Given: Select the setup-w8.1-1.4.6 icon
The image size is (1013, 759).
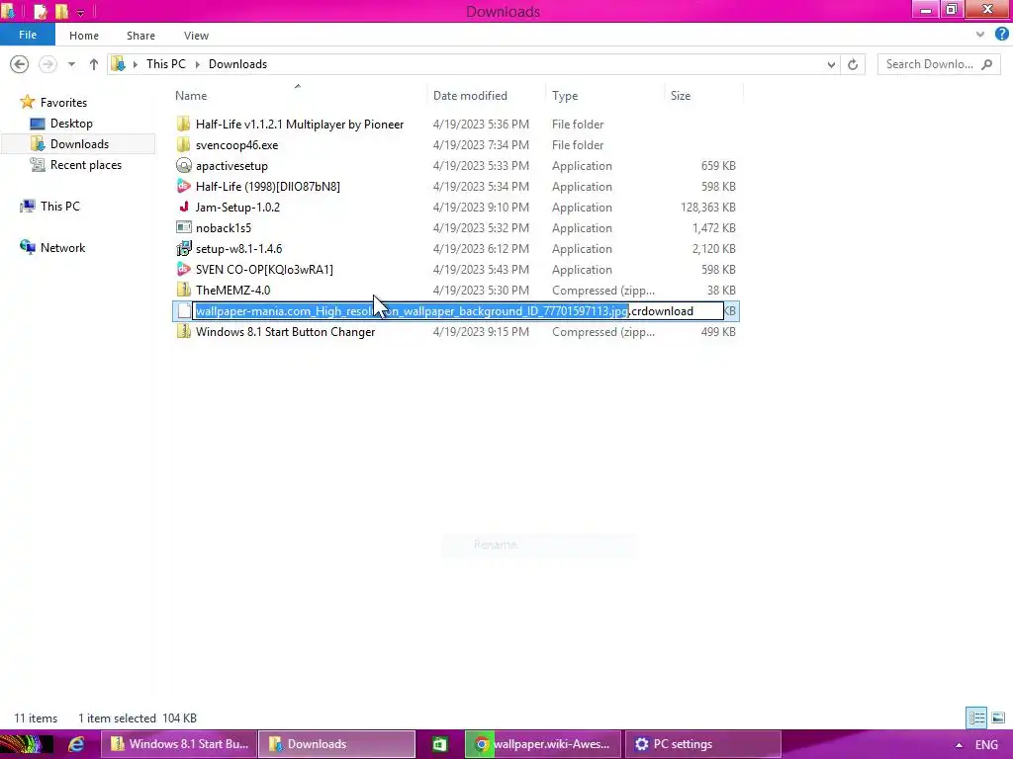Looking at the screenshot, I should (x=183, y=248).
